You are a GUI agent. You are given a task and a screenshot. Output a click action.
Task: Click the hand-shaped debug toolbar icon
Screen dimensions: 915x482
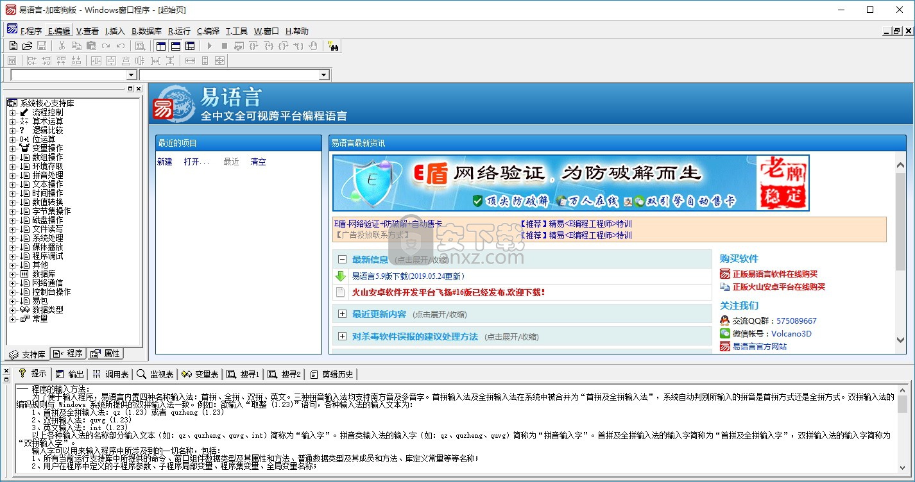coord(313,46)
